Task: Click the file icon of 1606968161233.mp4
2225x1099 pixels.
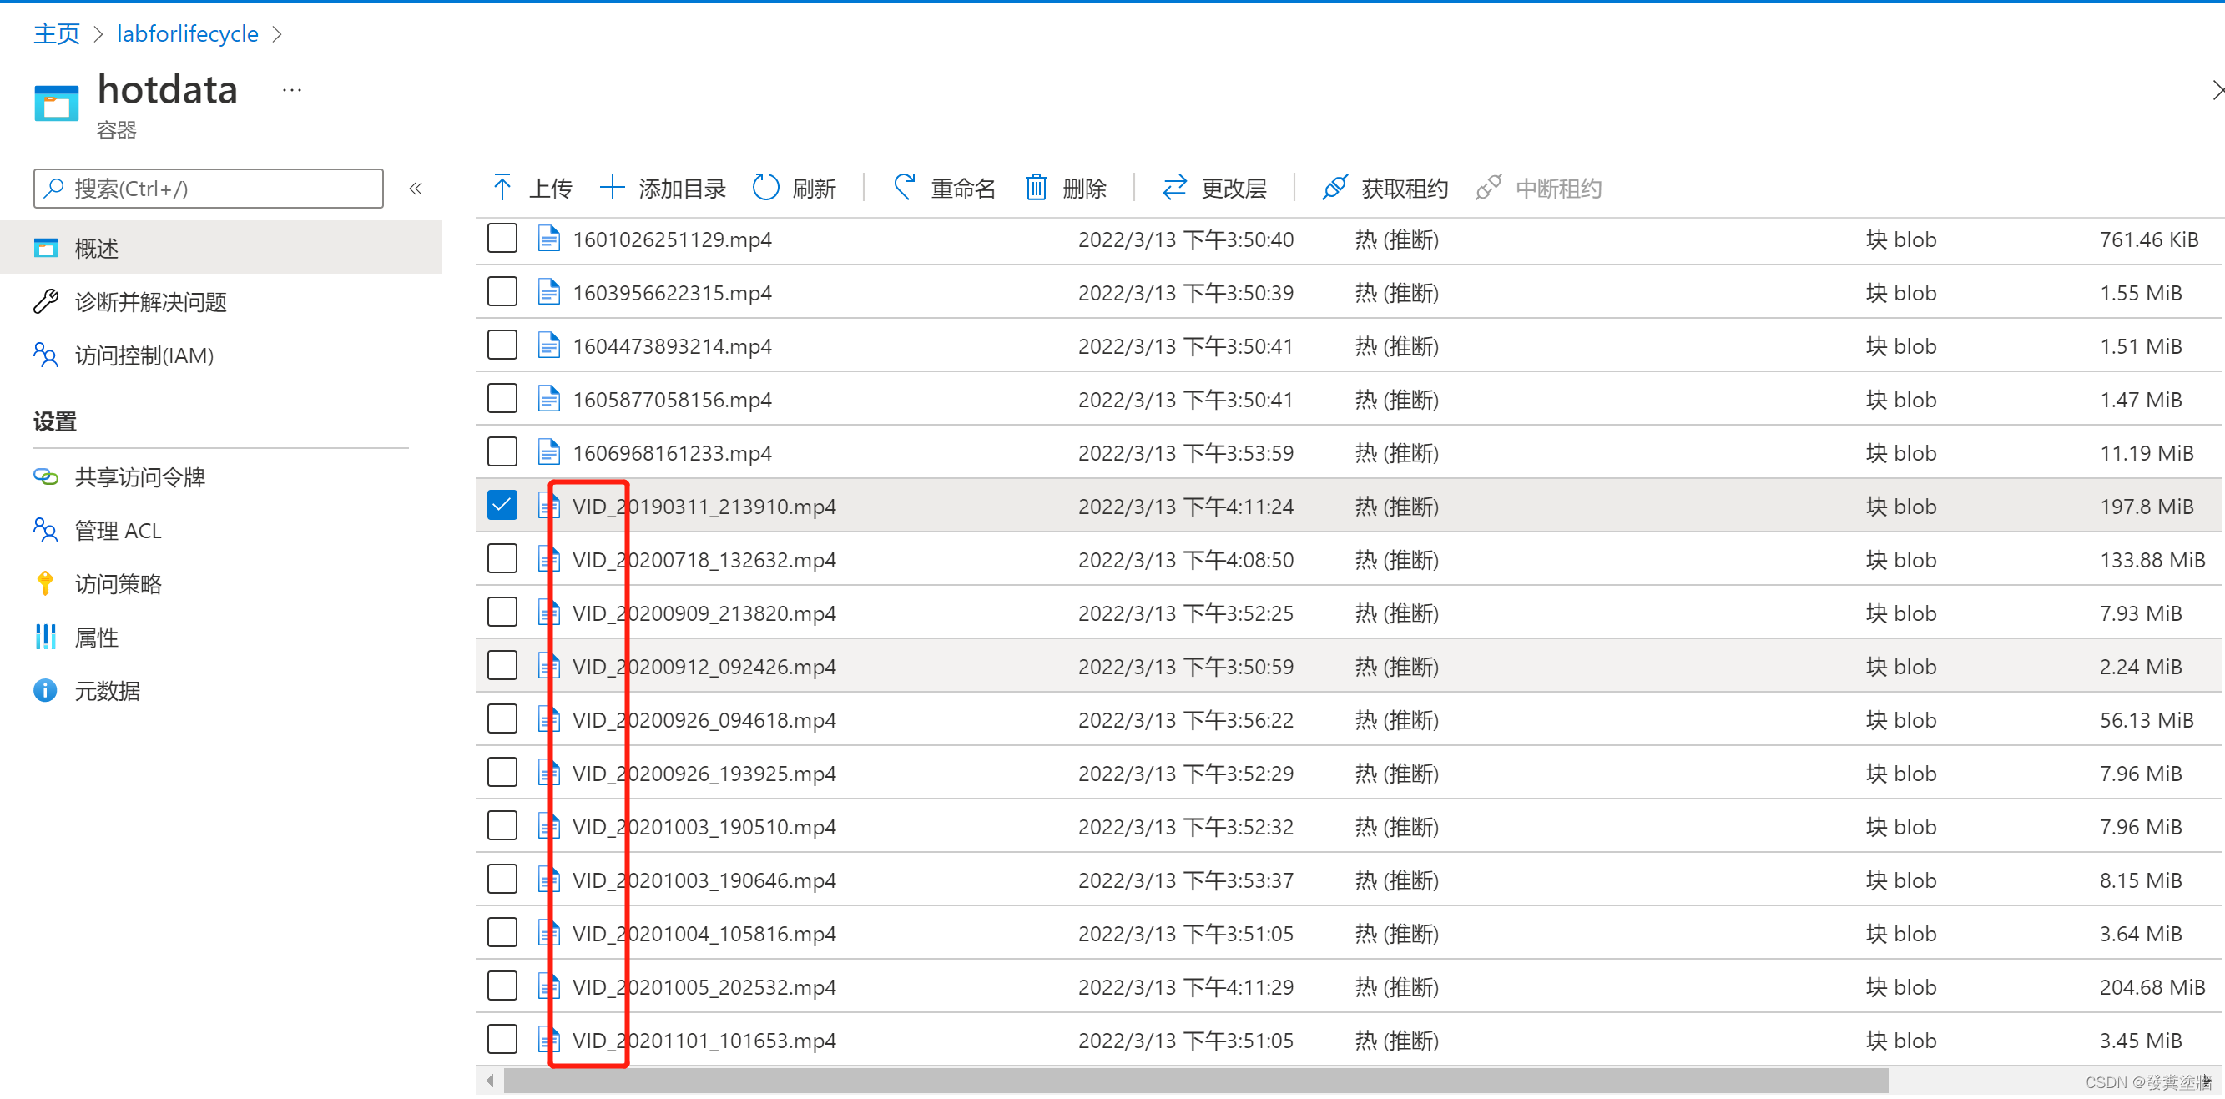Action: (x=548, y=452)
